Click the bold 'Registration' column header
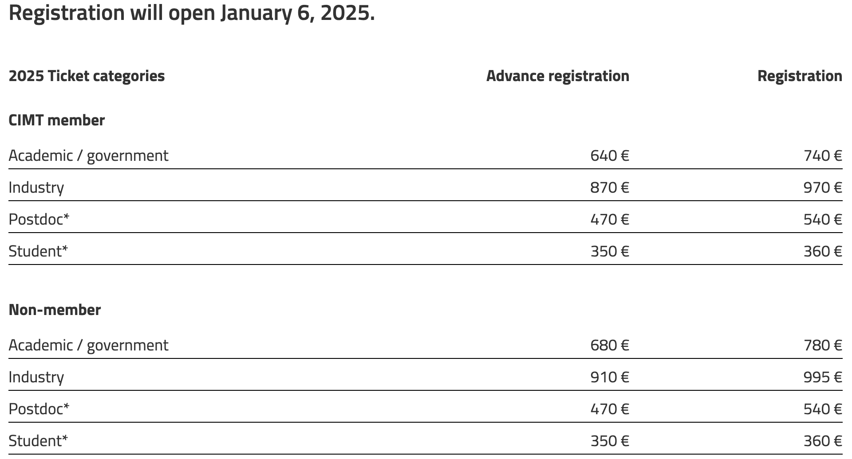 pyautogui.click(x=800, y=76)
